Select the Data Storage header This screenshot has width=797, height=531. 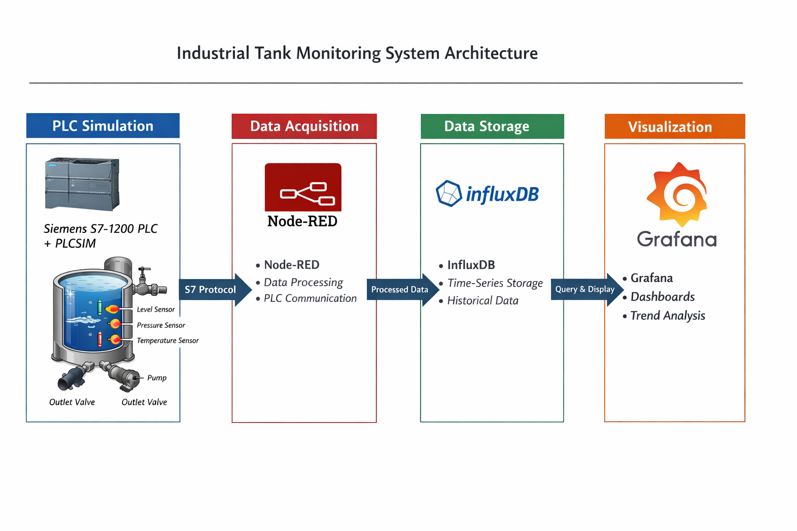tap(492, 126)
